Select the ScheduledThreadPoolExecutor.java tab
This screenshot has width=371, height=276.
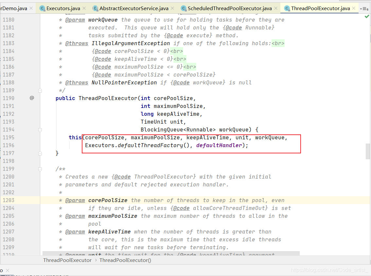point(230,9)
